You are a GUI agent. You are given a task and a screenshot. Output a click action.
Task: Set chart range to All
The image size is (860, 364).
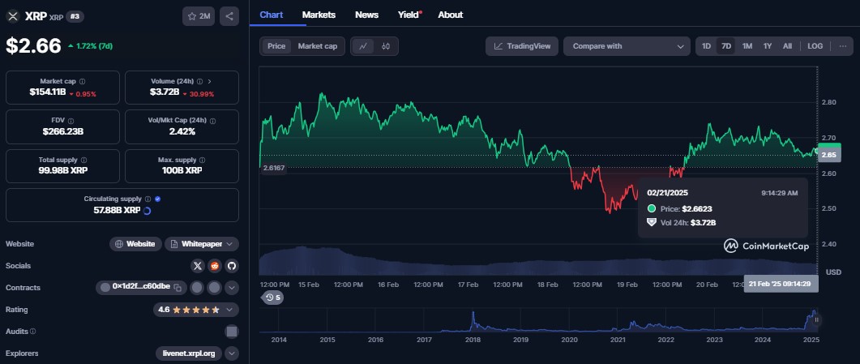coord(787,46)
